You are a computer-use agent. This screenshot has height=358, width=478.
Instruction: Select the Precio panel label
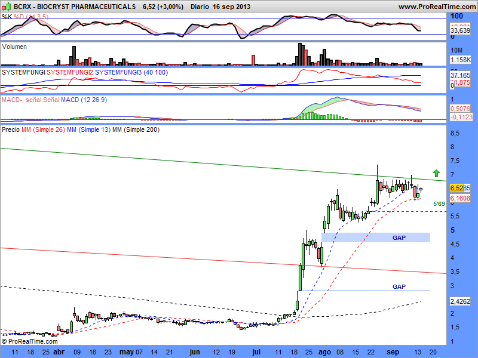[x=11, y=129]
